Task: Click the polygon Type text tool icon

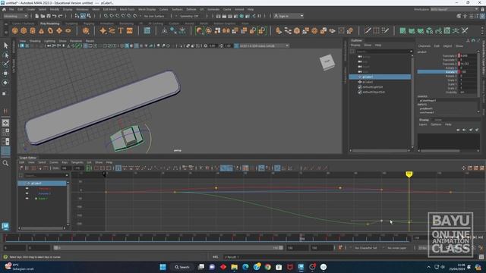Action: point(121,30)
